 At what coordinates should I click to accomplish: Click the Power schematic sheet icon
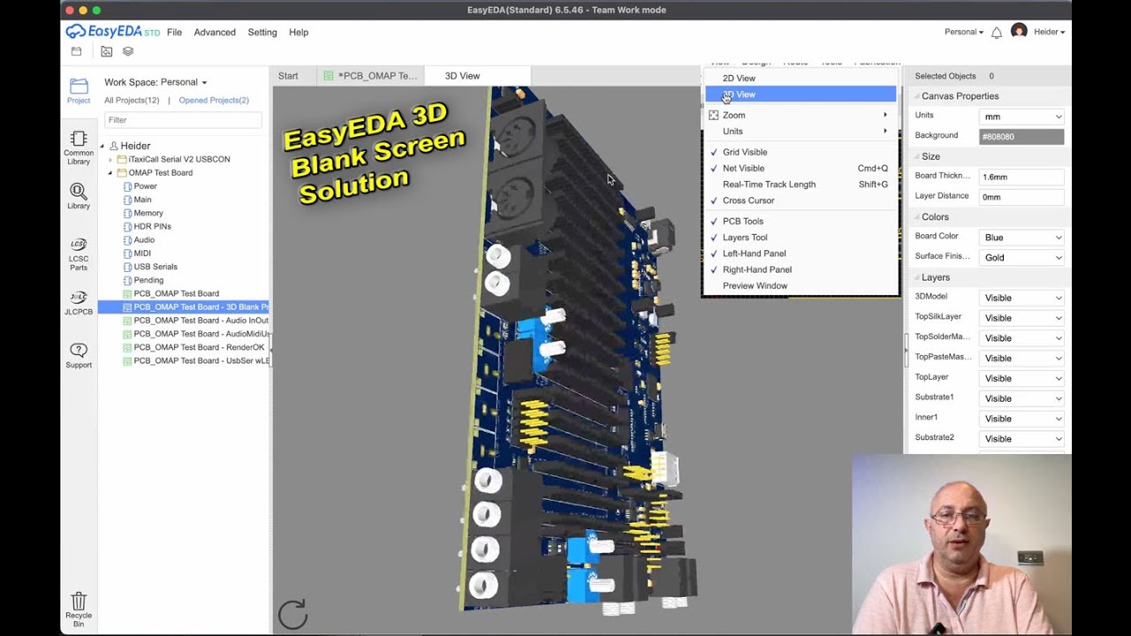click(125, 186)
